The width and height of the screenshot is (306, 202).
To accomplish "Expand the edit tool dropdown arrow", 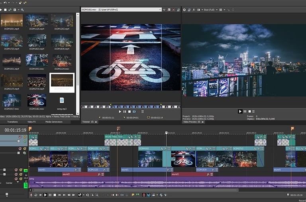I will click(x=84, y=195).
